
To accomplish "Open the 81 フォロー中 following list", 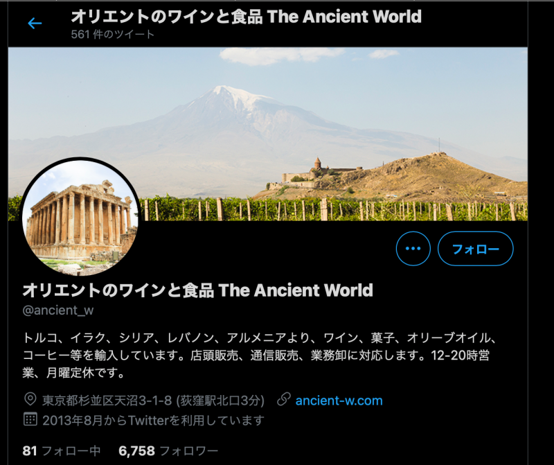I will click(62, 451).
